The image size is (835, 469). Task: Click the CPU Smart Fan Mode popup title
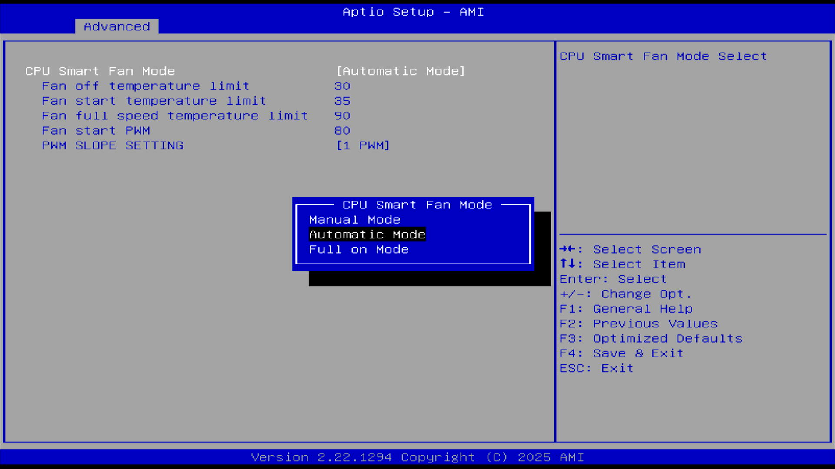[417, 205]
